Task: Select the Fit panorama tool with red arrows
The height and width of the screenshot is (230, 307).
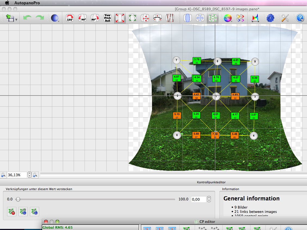Action: click(x=120, y=18)
